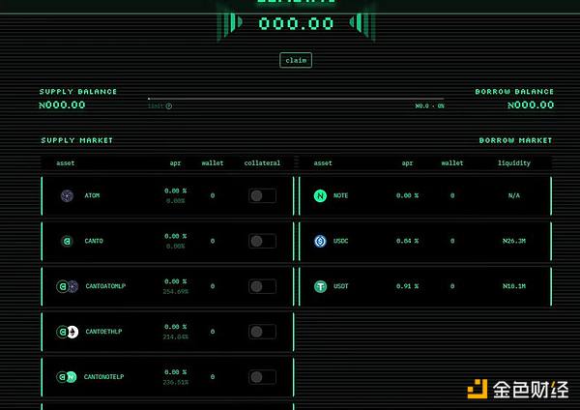Screen dimensions: 580x410
Task: Click the liquidity column header
Action: (x=514, y=163)
